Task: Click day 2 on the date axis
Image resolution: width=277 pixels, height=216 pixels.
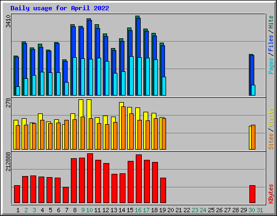Action: point(26,210)
